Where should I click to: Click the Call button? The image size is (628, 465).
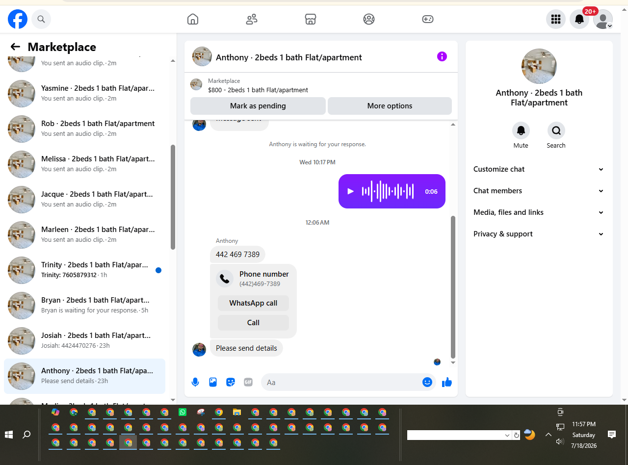click(253, 323)
